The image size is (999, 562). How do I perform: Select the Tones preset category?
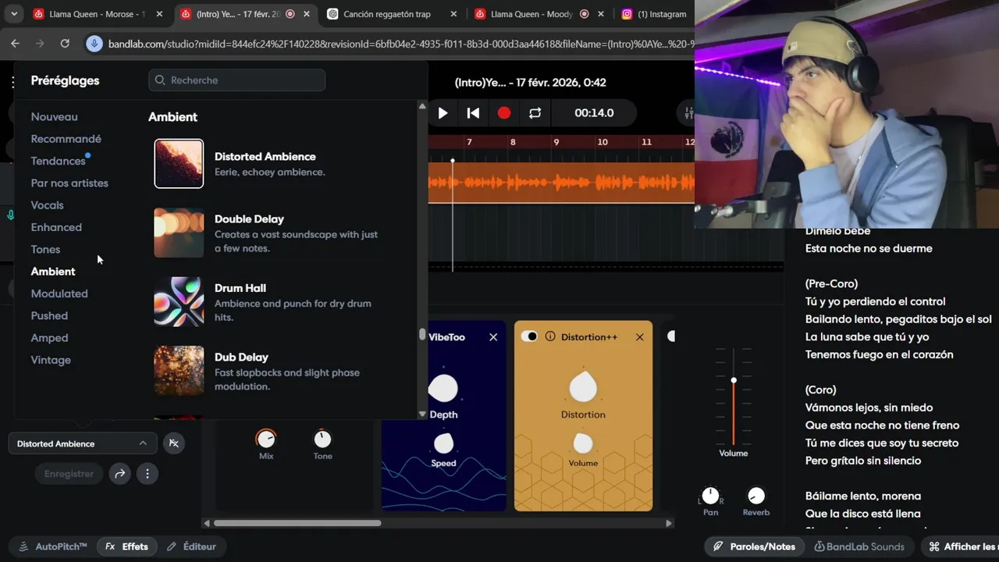(45, 249)
